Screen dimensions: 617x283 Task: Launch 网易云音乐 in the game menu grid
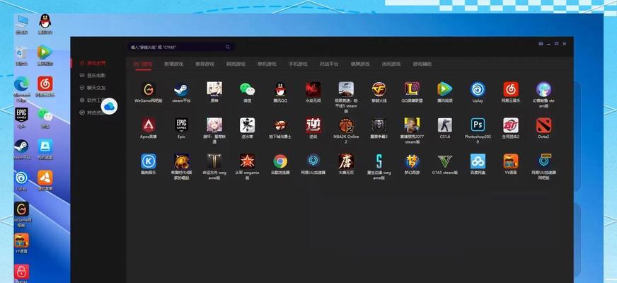(x=511, y=89)
